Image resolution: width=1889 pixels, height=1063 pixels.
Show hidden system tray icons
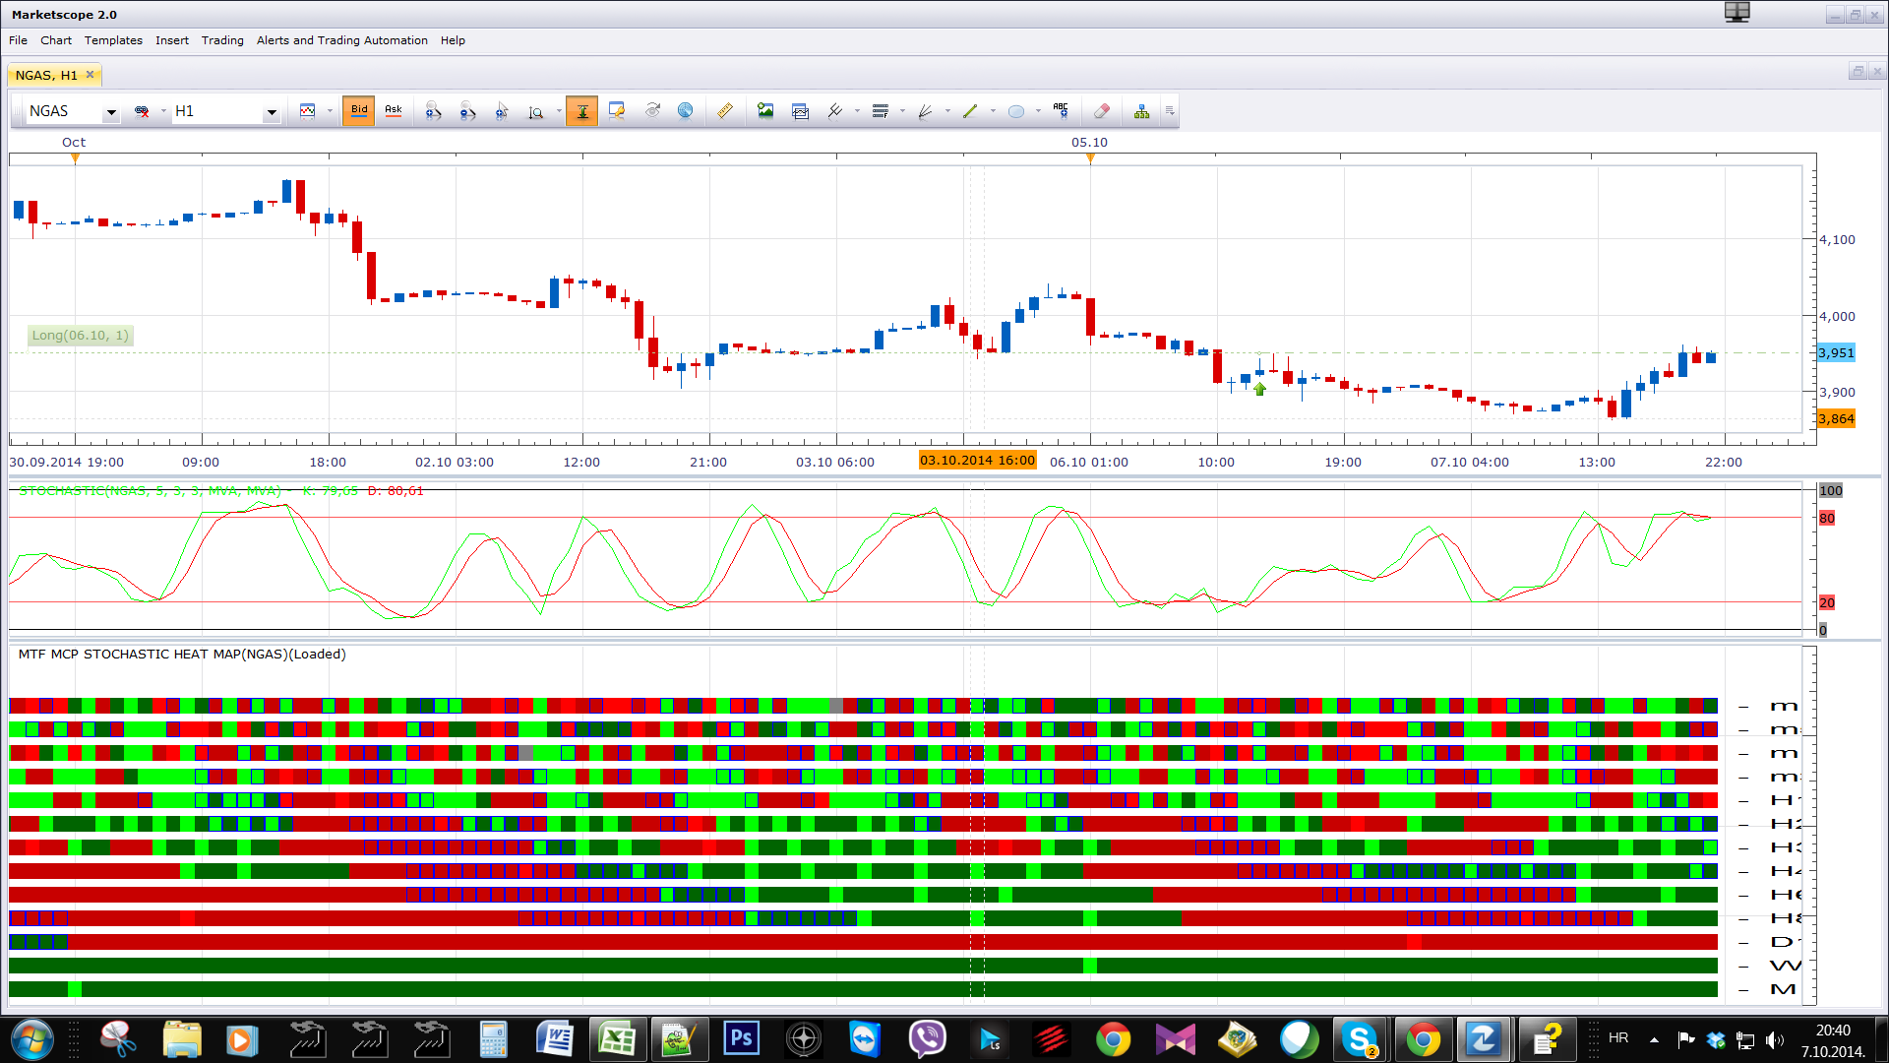1654,1039
